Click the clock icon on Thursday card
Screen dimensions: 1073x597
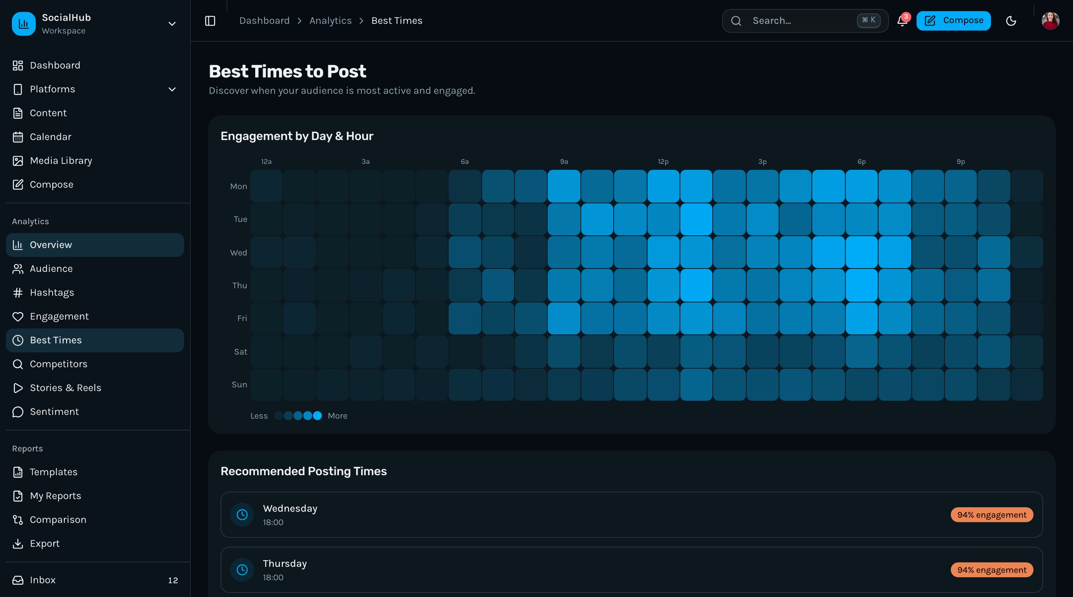[x=242, y=570]
